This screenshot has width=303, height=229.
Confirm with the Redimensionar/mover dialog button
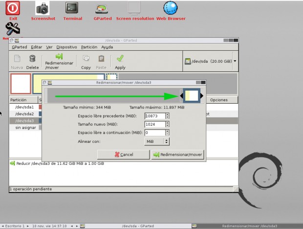click(177, 155)
